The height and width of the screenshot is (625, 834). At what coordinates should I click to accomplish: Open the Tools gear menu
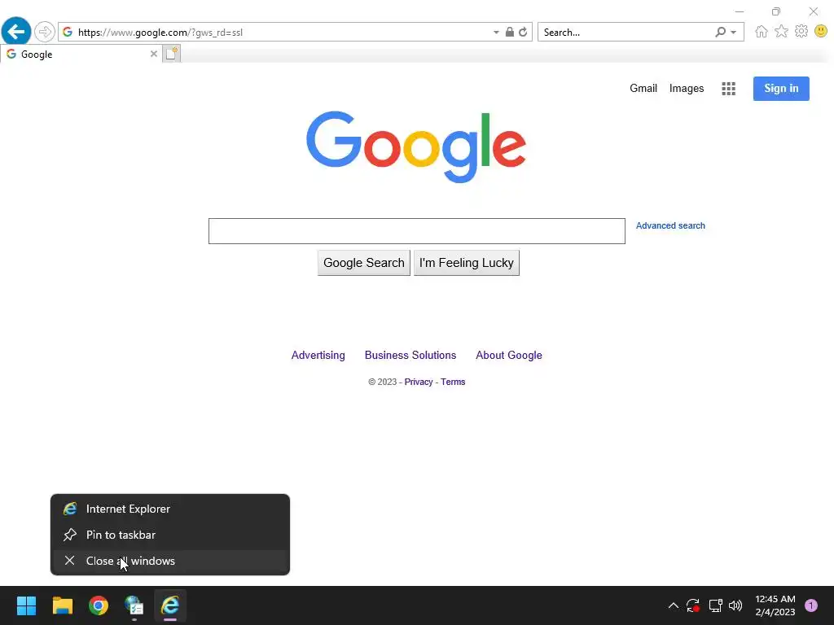pos(801,32)
